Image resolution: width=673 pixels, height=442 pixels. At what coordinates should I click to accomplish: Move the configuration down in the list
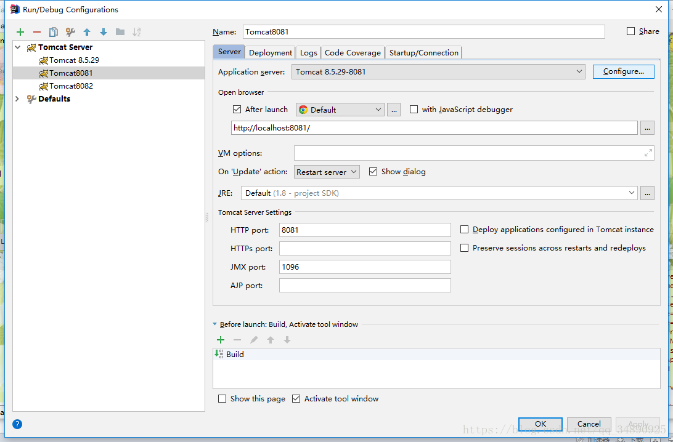click(104, 32)
